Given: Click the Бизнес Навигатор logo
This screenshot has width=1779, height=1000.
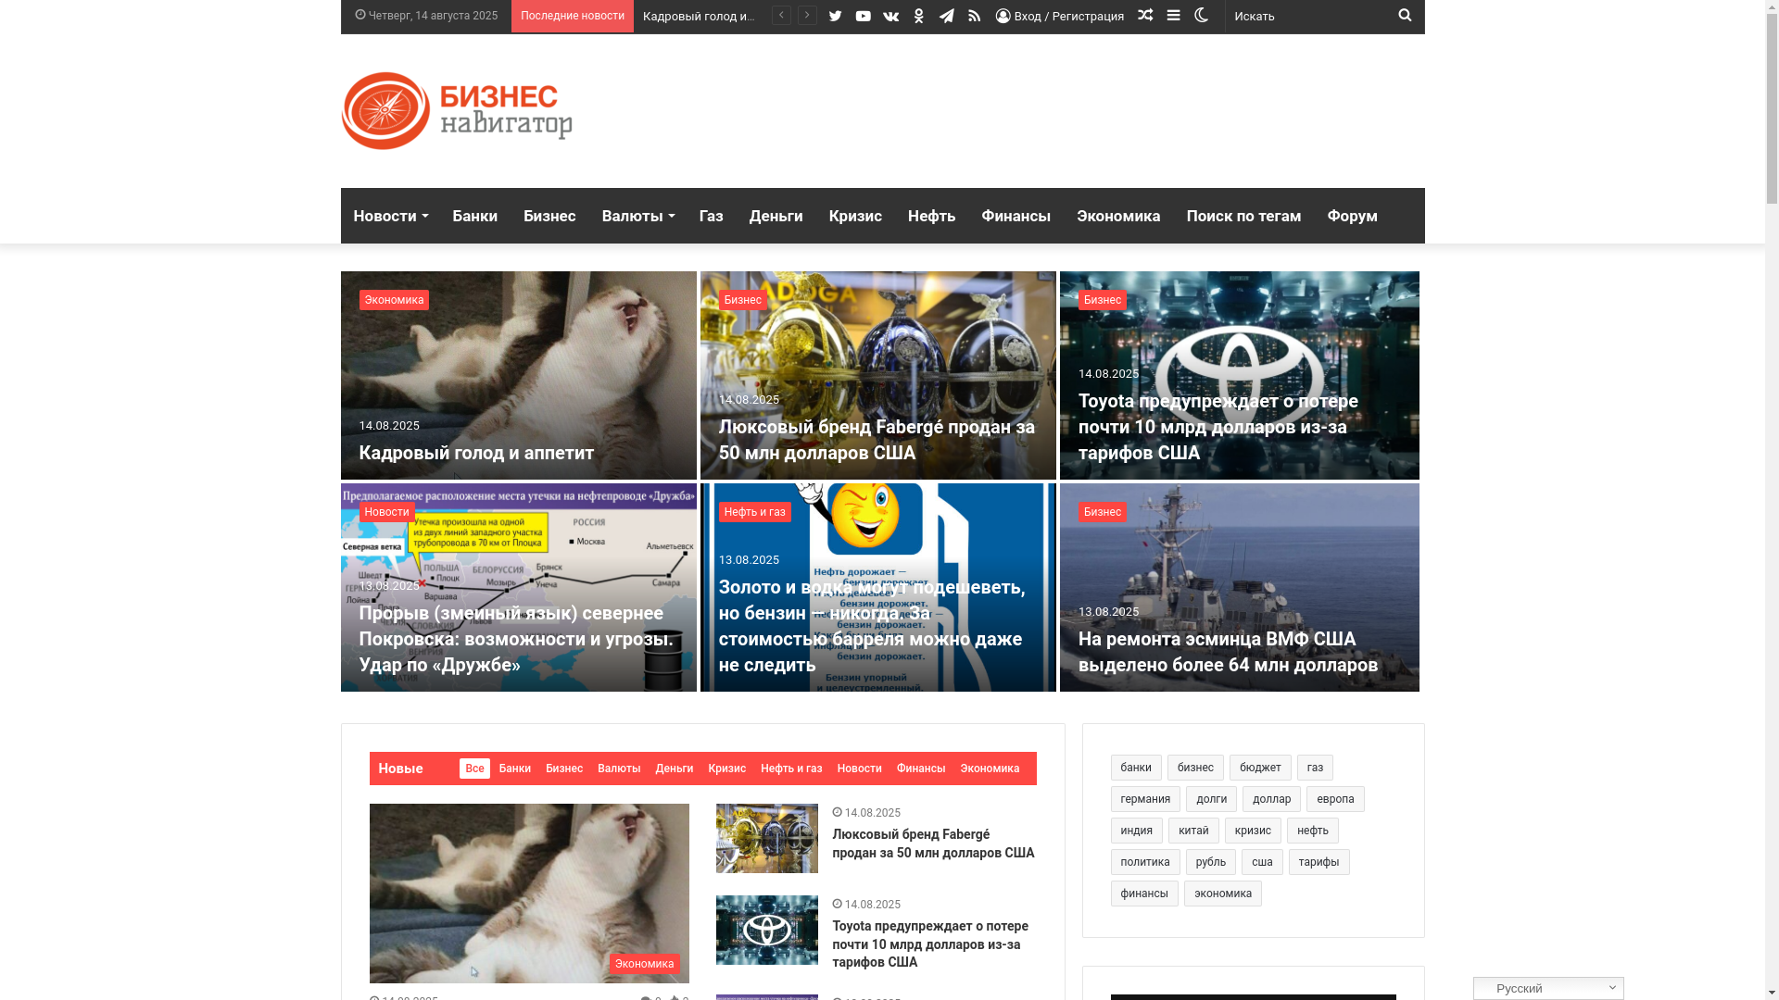Looking at the screenshot, I should pyautogui.click(x=457, y=111).
